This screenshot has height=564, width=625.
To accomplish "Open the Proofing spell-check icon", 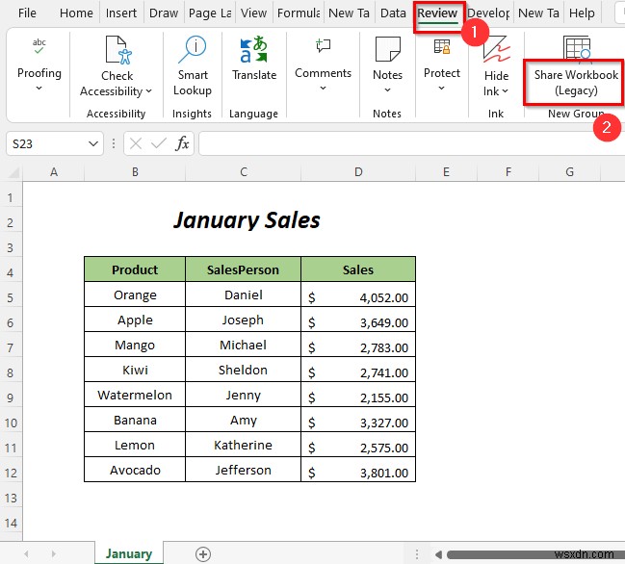I will tap(39, 46).
